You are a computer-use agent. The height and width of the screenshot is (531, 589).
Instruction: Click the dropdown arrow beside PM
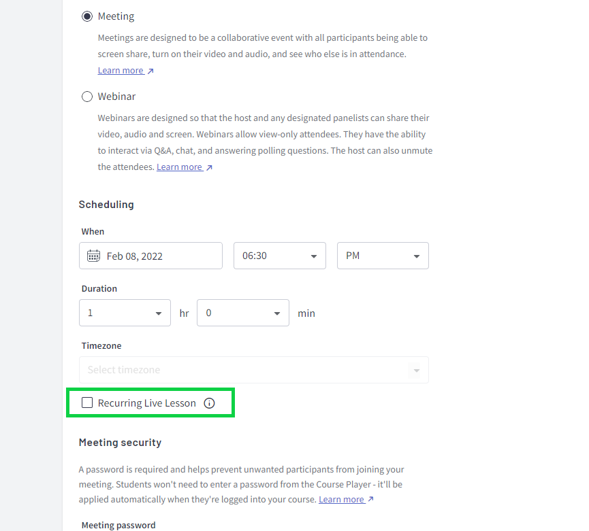(x=416, y=256)
